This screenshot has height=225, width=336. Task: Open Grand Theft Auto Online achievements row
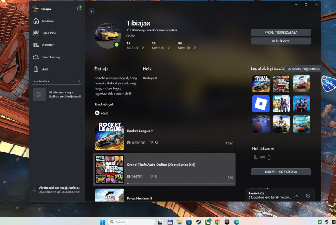point(164,169)
